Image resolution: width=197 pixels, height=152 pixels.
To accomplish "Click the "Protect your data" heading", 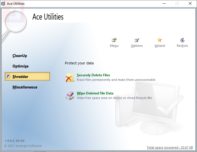I will click(x=79, y=63).
